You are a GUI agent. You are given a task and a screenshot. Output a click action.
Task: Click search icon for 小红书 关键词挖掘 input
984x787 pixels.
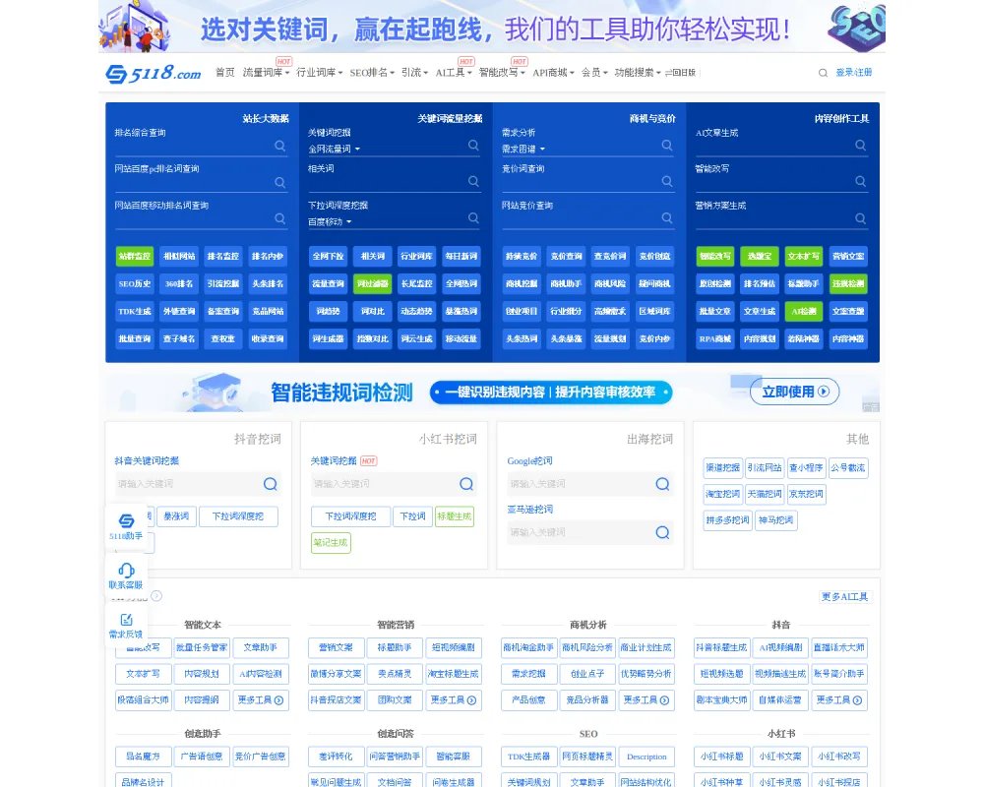point(466,484)
